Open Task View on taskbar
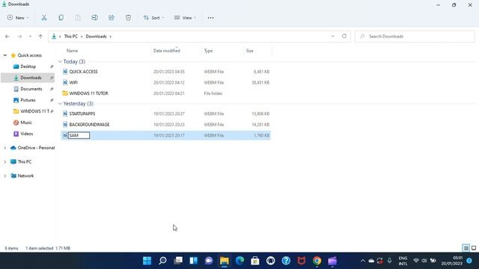 178,261
